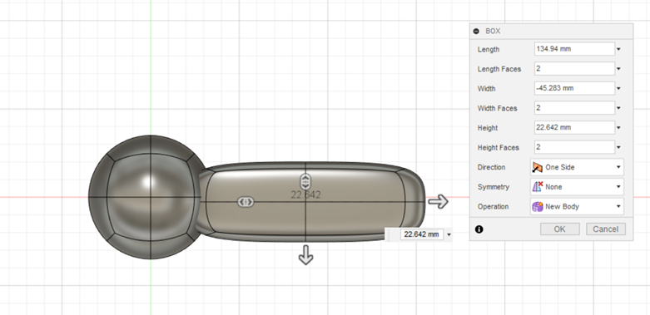Viewport: 650px width, 315px height.
Task: Click the Operation label
Action: [493, 207]
